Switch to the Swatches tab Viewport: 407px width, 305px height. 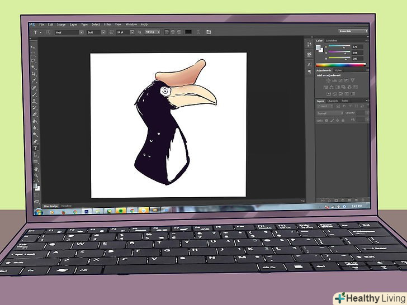330,41
